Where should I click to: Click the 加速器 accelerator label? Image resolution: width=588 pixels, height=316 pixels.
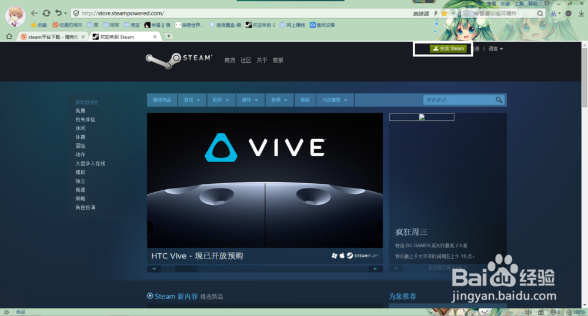(421, 14)
